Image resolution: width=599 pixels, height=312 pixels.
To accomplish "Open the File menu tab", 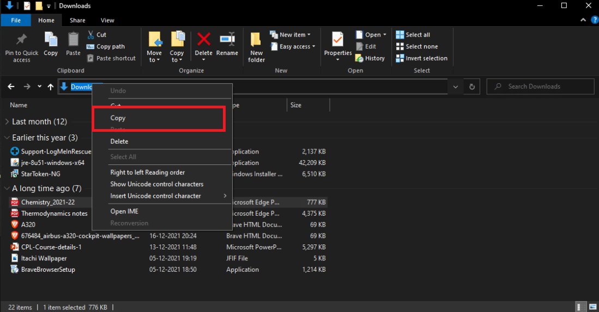I will (x=16, y=20).
